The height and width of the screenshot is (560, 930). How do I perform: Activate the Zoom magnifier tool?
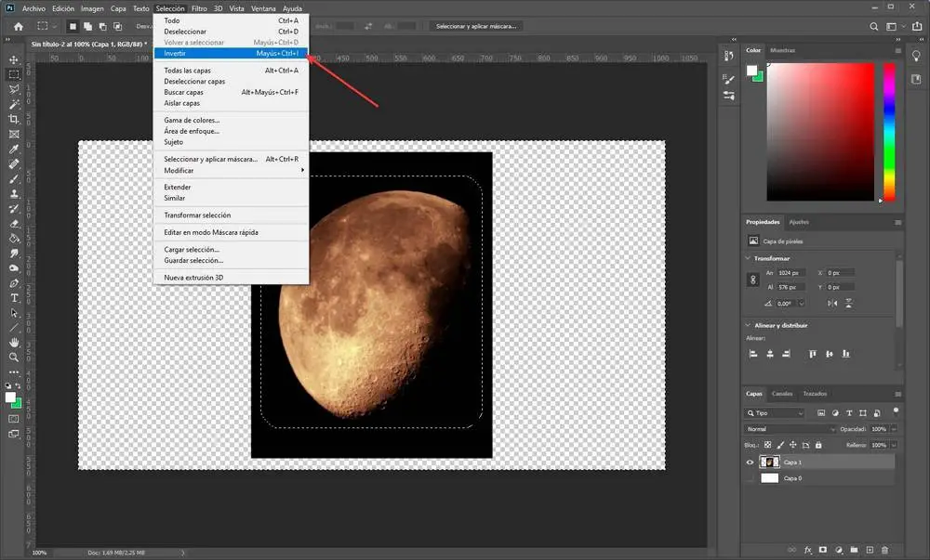[x=14, y=357]
